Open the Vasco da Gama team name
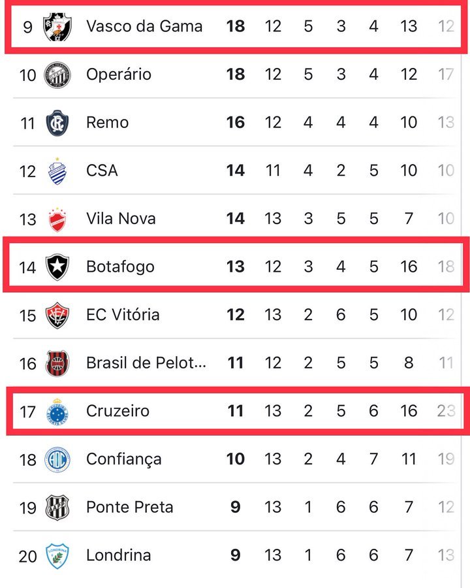 click(x=144, y=27)
